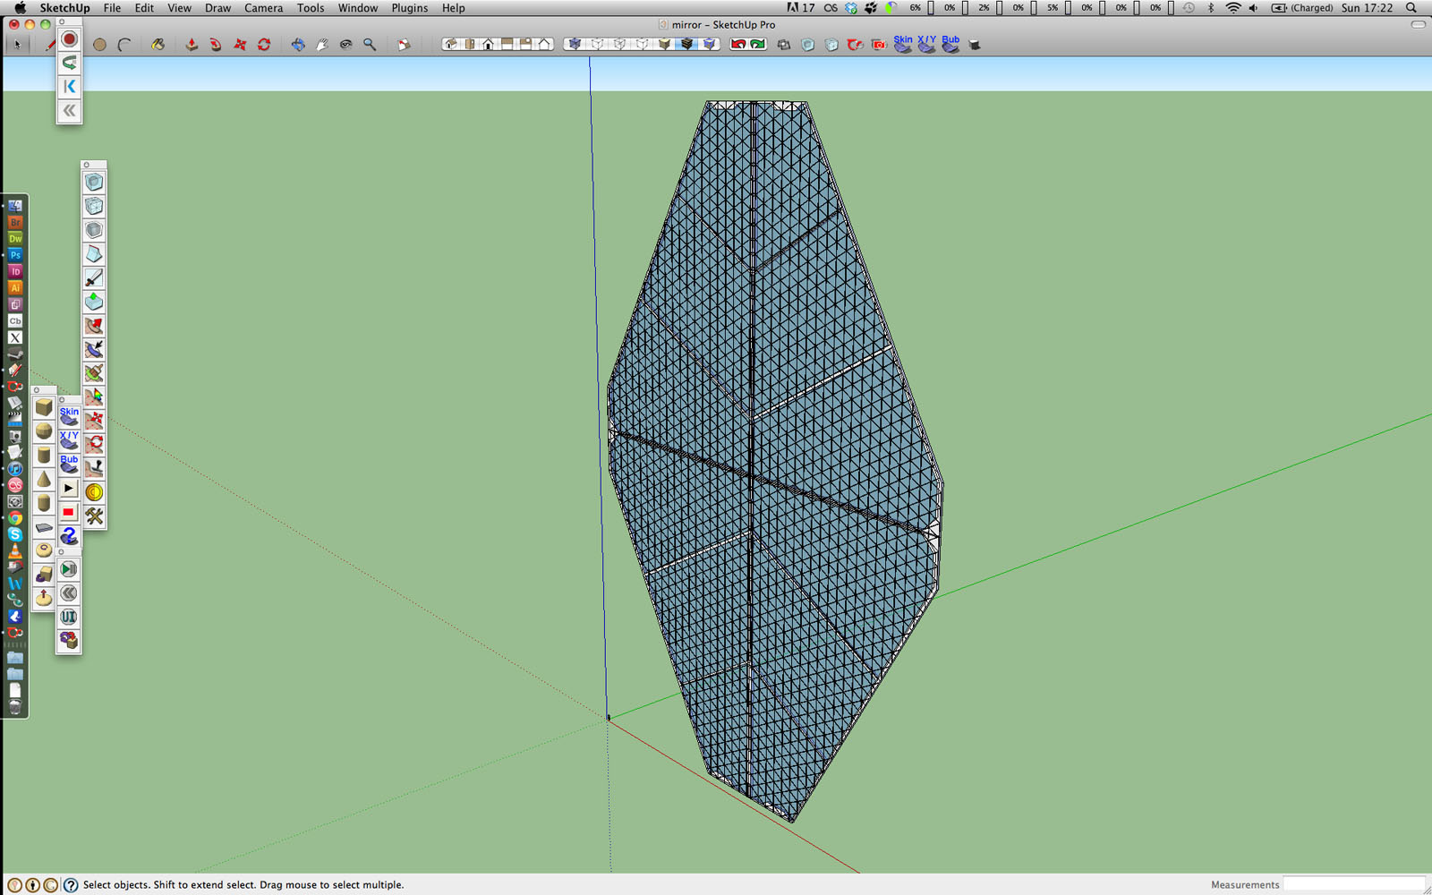Select the Arc tool
The width and height of the screenshot is (1432, 895).
pyautogui.click(x=124, y=45)
